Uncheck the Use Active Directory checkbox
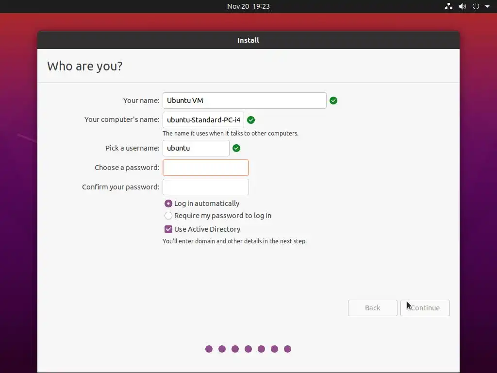 [x=168, y=229]
